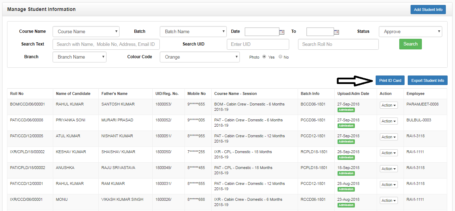This screenshot has height=211, width=455.
Task: Click the Employee column header
Action: click(x=415, y=94)
